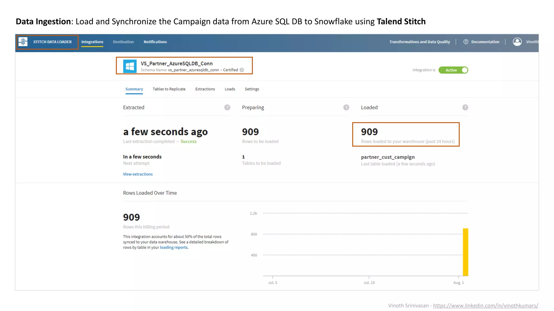This screenshot has width=554, height=311.
Task: Open the integration Settings tab
Action: (x=252, y=89)
